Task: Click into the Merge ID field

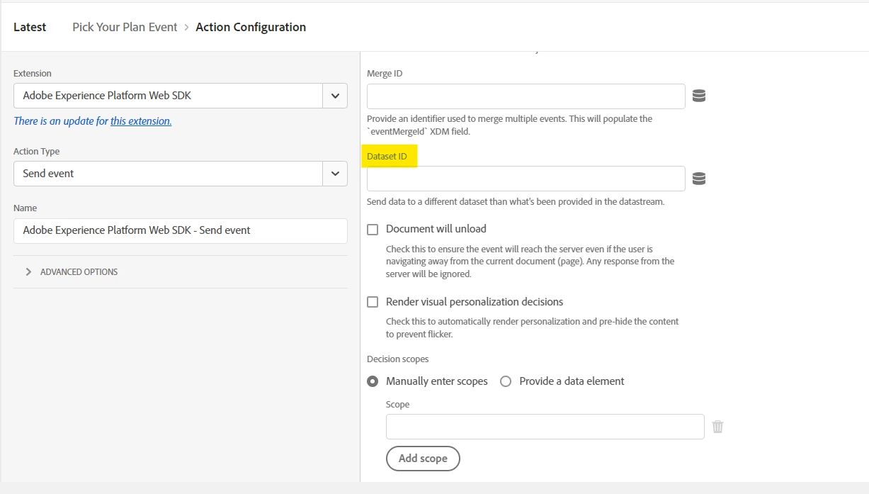Action: pos(526,96)
